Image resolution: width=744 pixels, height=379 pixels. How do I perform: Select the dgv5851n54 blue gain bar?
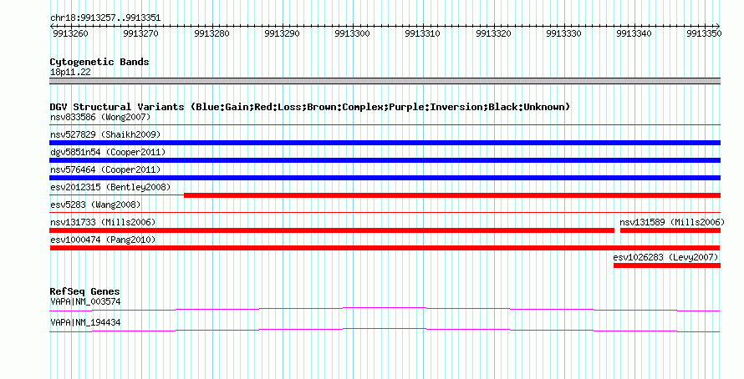[385, 160]
